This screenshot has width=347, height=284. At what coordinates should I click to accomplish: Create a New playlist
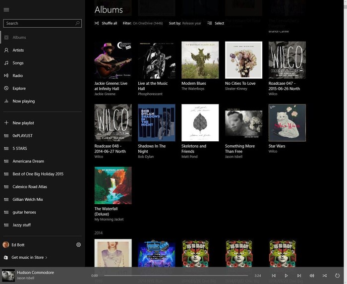(x=23, y=123)
